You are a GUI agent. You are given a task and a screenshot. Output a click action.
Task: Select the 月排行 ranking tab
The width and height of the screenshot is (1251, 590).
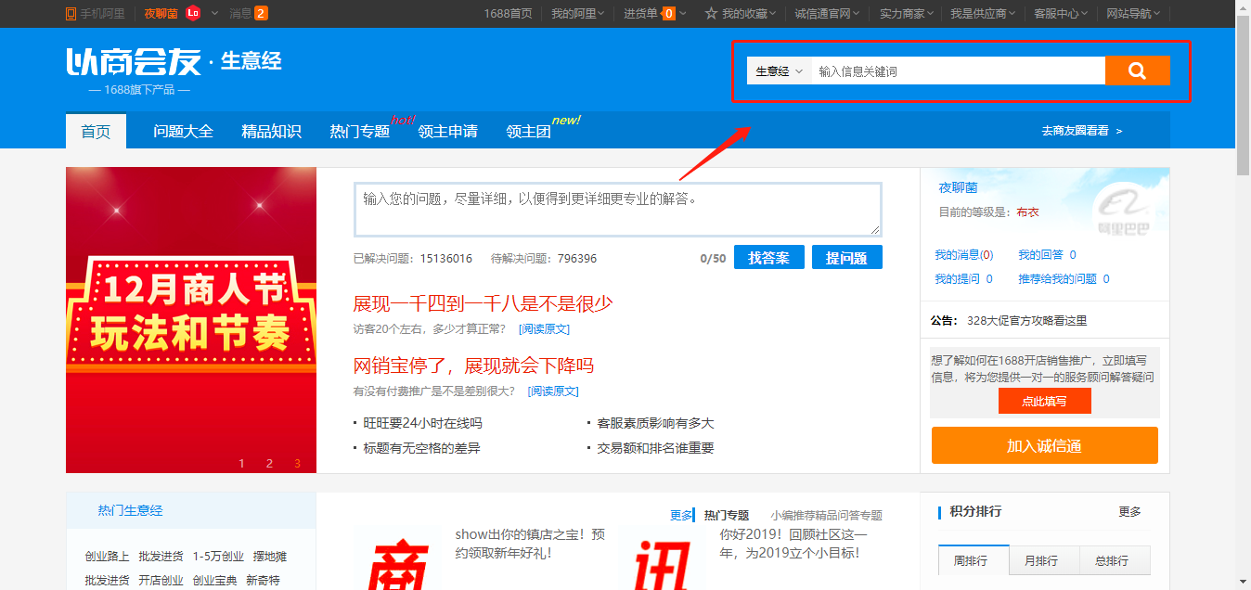point(1043,560)
